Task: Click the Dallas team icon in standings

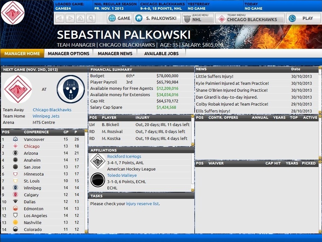Action: click(15, 202)
